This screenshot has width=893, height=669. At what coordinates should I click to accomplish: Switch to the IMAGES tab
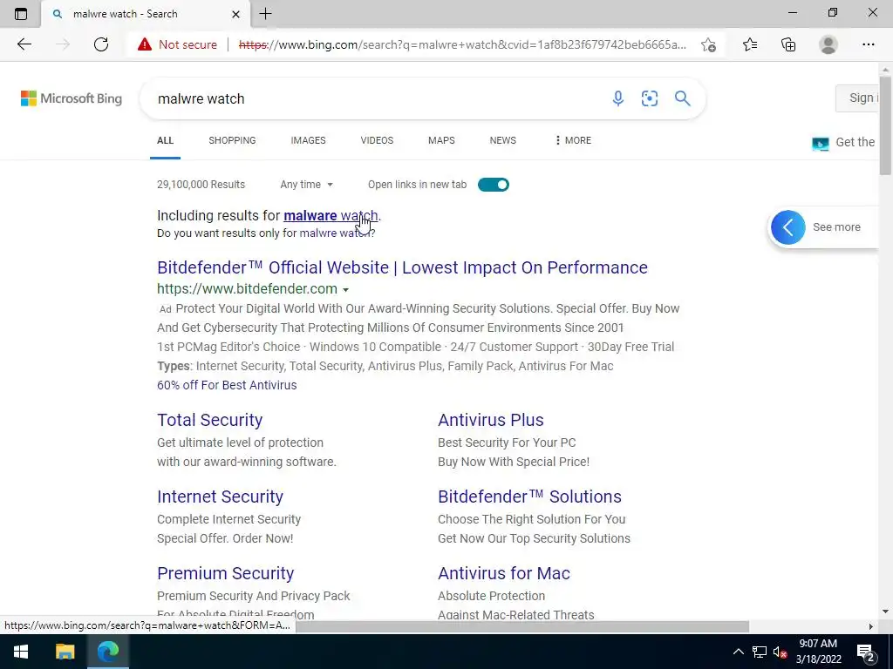[x=308, y=140]
